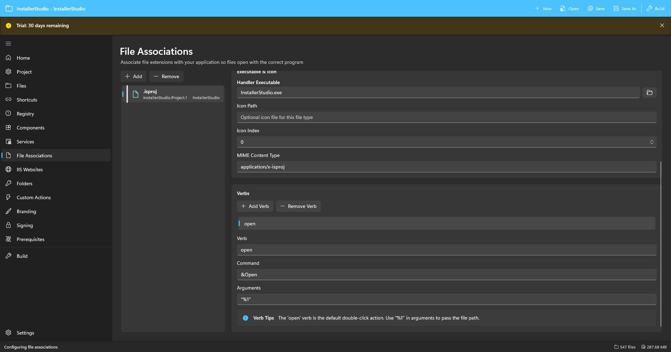Image resolution: width=671 pixels, height=352 pixels.
Task: Browse for the Handler Executable file
Action: pyautogui.click(x=649, y=92)
